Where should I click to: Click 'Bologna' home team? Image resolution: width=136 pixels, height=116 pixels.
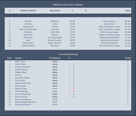(28, 32)
